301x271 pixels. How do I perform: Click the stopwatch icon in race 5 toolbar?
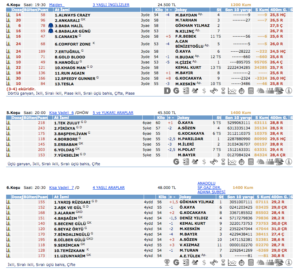click(x=242, y=162)
